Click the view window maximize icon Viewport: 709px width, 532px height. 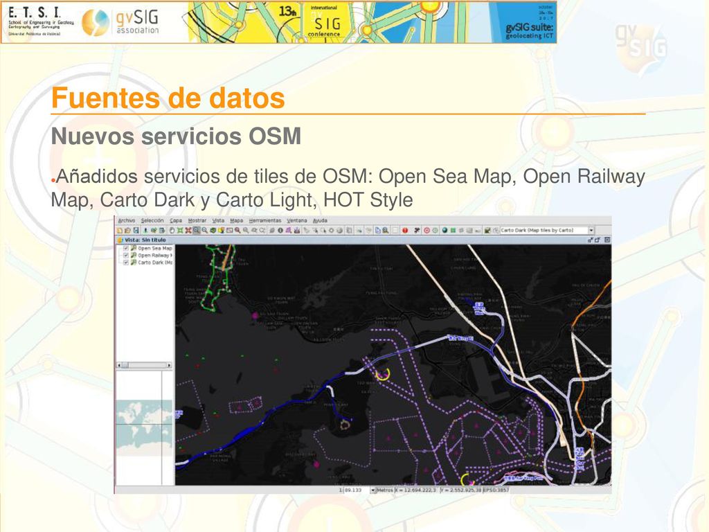598,240
